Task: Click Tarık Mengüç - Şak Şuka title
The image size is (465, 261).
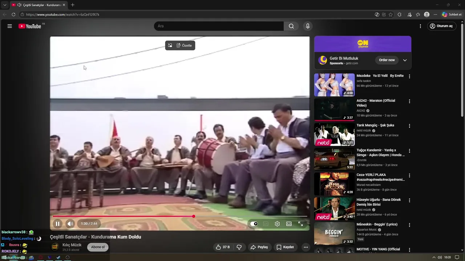Action: tap(375, 125)
